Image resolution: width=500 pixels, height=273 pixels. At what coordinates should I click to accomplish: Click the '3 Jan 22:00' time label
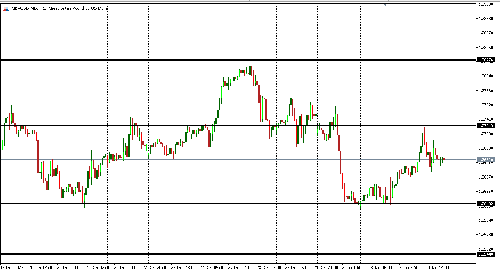tap(410, 268)
